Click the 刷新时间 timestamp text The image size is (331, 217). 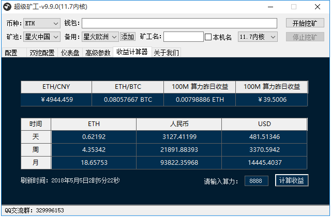tap(70, 180)
